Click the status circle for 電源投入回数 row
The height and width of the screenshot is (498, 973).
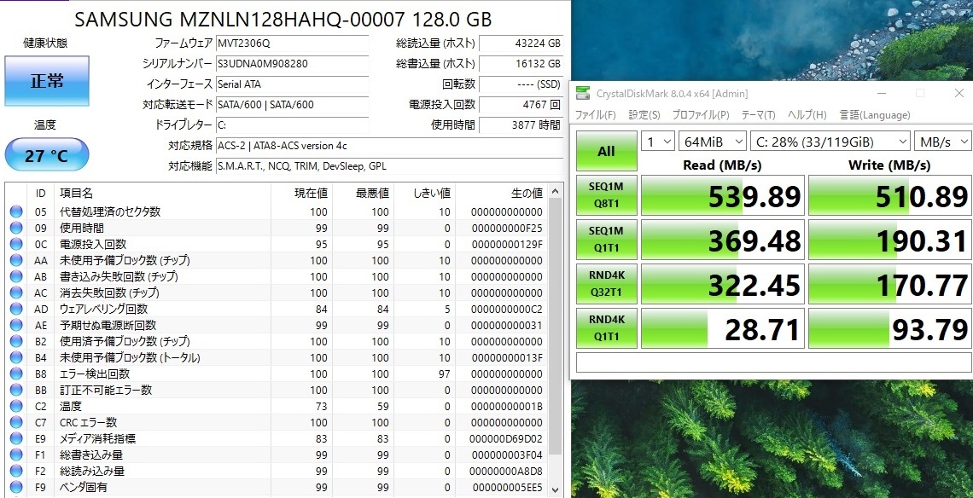coord(16,245)
